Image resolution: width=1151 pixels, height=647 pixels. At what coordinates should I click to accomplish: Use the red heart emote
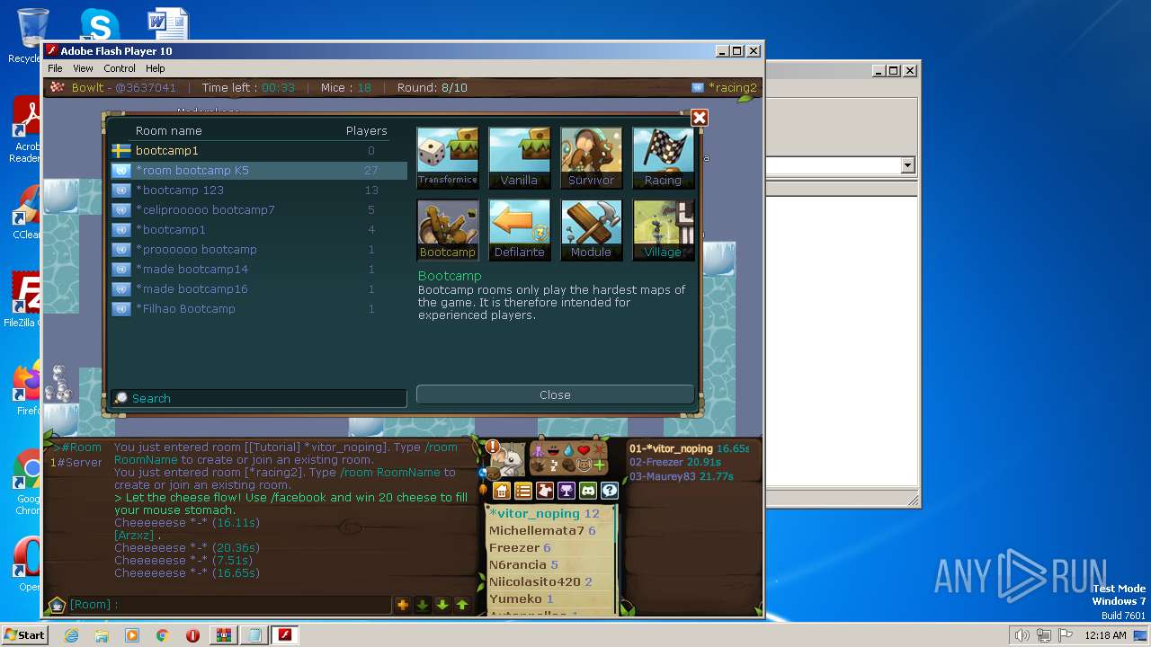coord(584,449)
